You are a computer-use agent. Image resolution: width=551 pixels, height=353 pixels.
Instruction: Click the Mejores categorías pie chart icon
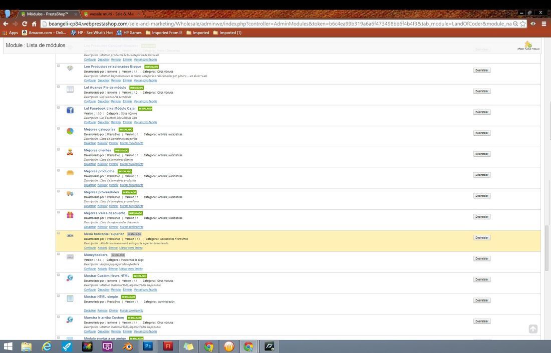70,131
